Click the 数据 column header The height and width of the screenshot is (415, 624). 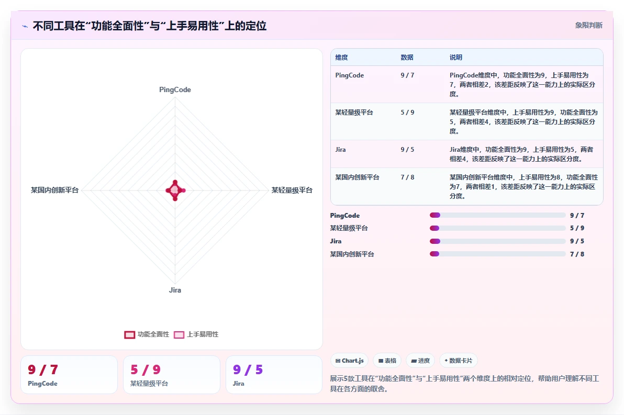407,57
